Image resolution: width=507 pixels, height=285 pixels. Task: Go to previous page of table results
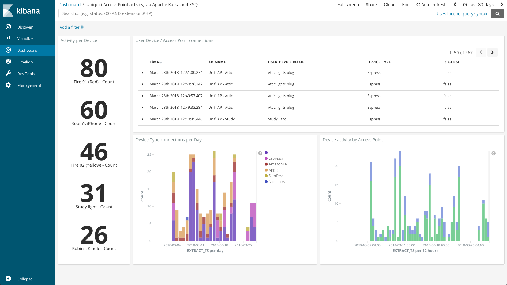[x=481, y=52]
